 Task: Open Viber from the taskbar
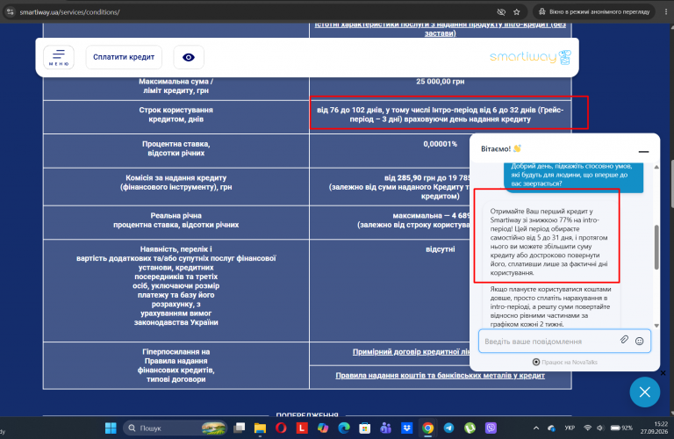pyautogui.click(x=491, y=428)
